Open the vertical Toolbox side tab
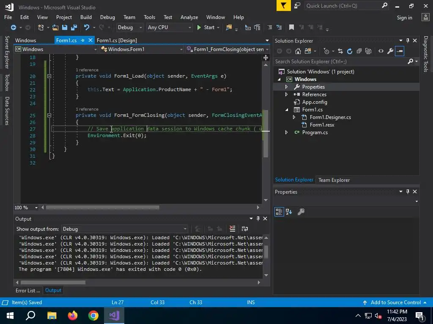433x324 pixels. point(7,82)
